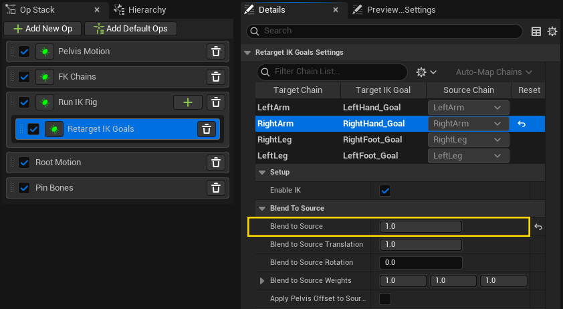Image resolution: width=563 pixels, height=309 pixels.
Task: Open RightArm source chain dropdown
Action: point(468,124)
